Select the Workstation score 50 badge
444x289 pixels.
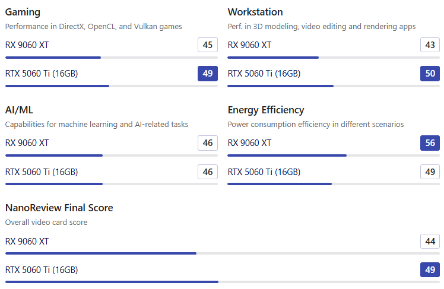(430, 74)
